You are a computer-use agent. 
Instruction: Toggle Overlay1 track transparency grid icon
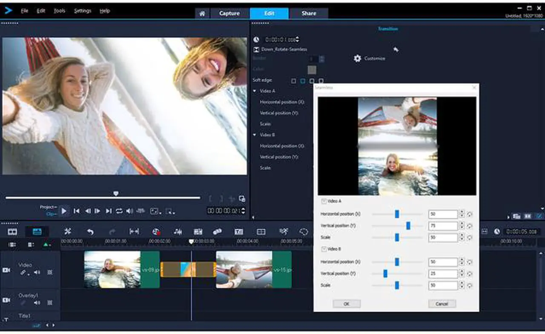pos(50,303)
